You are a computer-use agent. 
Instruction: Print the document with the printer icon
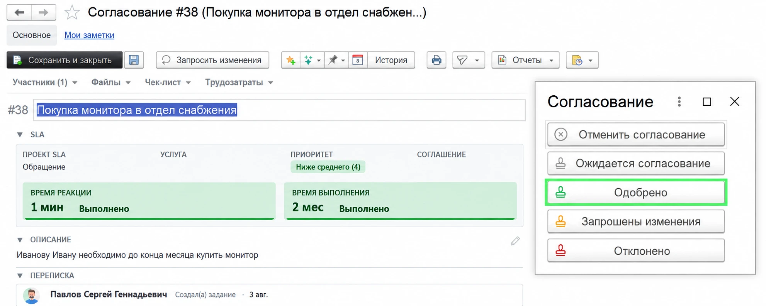coord(437,60)
